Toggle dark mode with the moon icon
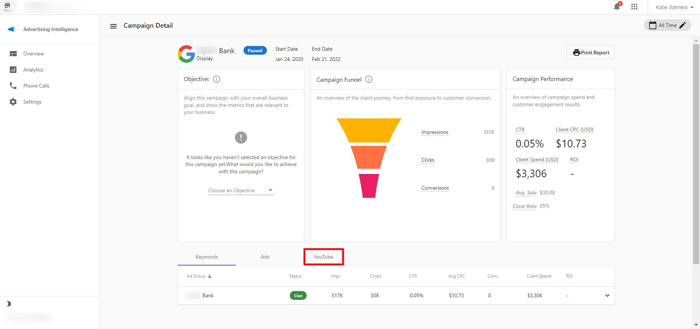 [8, 304]
